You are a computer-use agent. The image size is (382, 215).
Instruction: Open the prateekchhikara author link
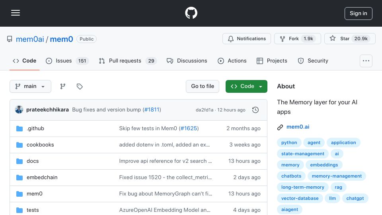pyautogui.click(x=47, y=110)
